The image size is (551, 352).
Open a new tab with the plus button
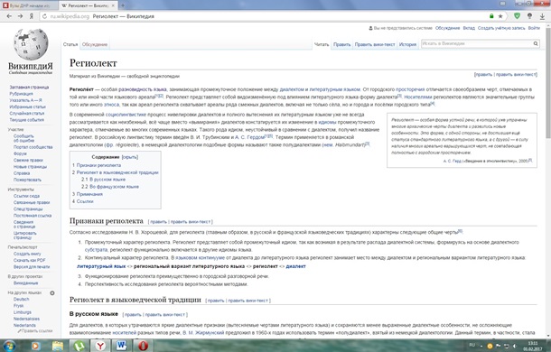pos(123,5)
